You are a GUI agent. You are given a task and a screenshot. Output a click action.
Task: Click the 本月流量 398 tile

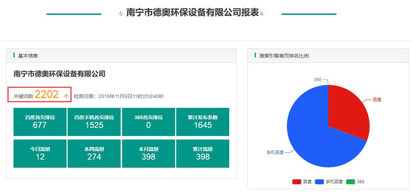click(x=148, y=153)
